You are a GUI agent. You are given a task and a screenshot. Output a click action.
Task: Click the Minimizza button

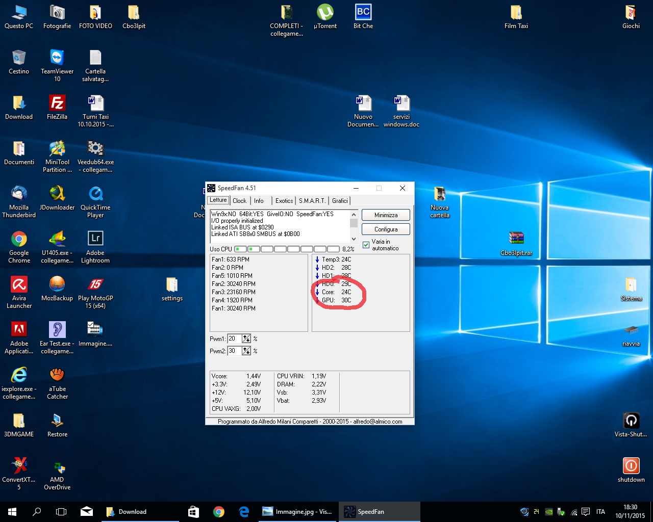pos(386,215)
